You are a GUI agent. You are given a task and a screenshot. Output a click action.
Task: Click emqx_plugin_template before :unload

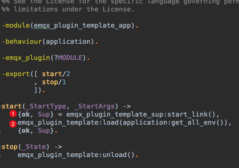coord(58,155)
